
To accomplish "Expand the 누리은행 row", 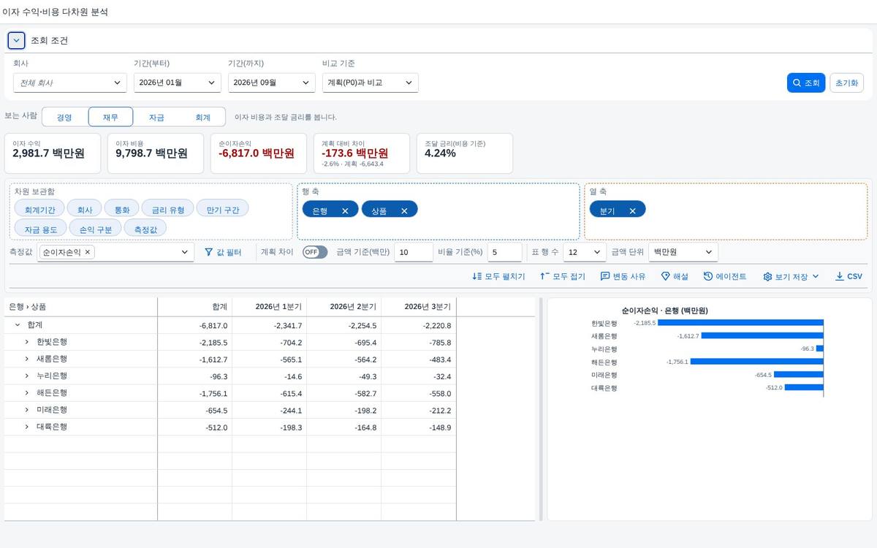I will pyautogui.click(x=27, y=376).
